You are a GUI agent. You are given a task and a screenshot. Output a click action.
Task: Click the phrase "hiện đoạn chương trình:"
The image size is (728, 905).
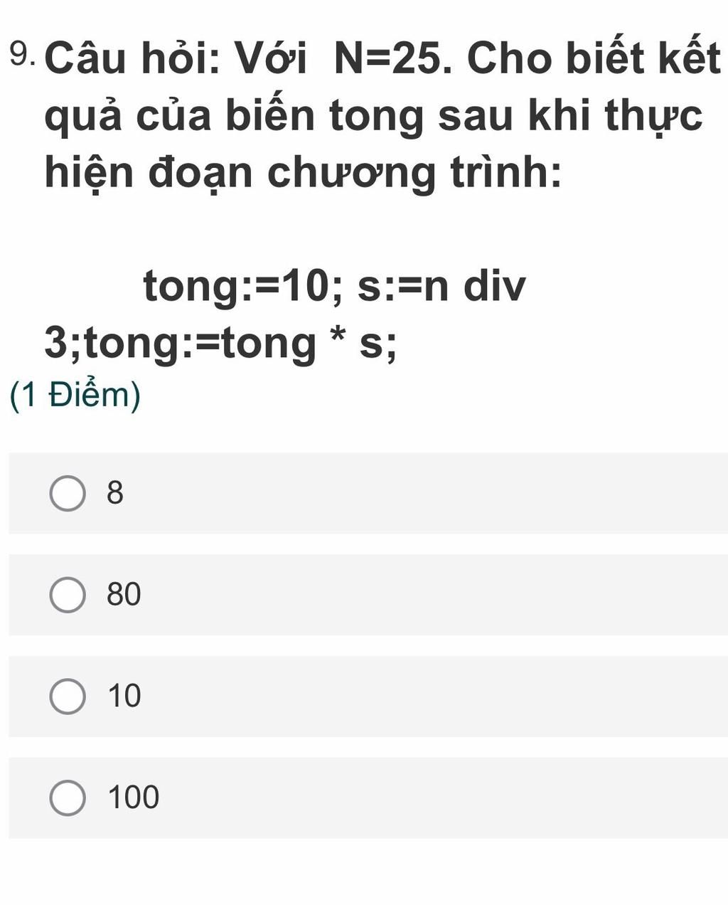pyautogui.click(x=303, y=174)
